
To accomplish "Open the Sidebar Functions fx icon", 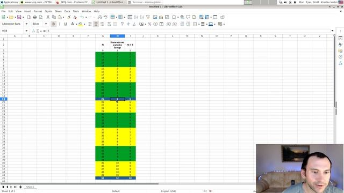I will pos(340,63).
